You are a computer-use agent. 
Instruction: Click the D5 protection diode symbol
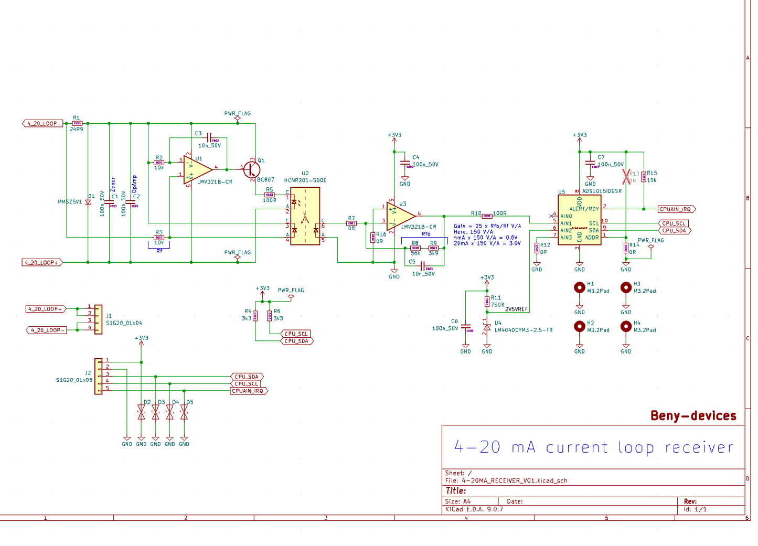click(184, 412)
